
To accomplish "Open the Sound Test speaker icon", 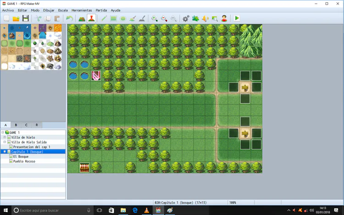I will pyautogui.click(x=205, y=18).
